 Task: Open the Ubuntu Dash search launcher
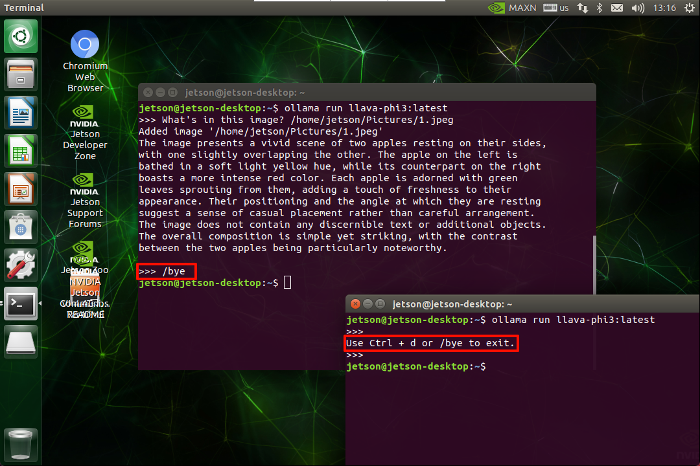(21, 36)
